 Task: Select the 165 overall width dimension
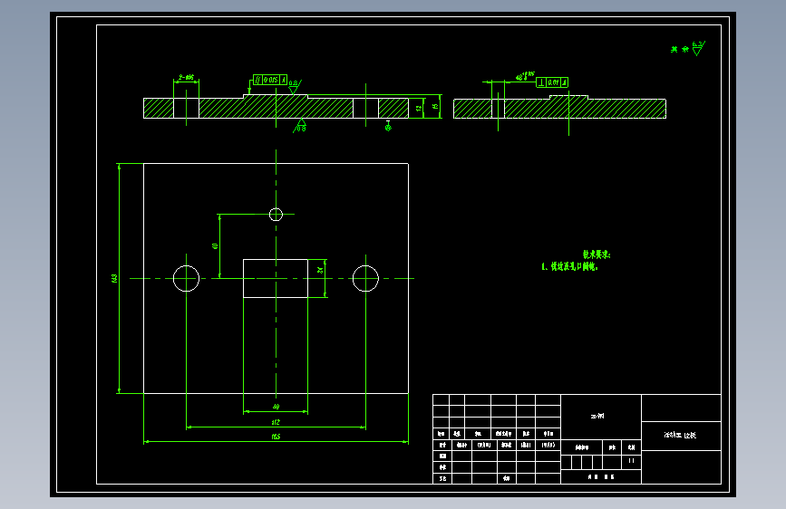coord(276,437)
